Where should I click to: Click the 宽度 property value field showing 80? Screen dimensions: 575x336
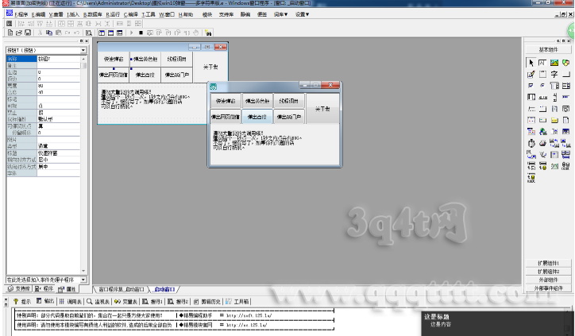coord(59,86)
